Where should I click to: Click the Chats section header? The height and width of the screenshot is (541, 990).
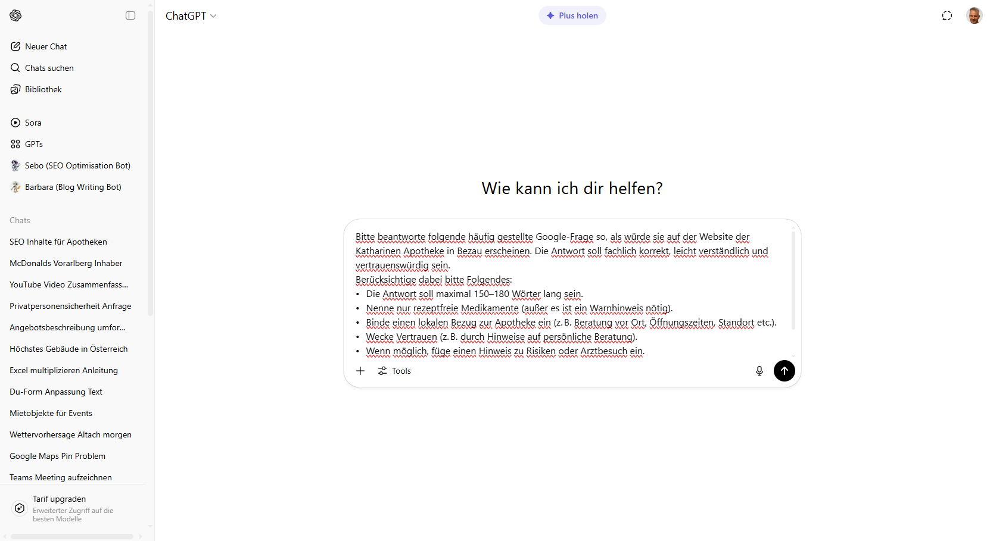20,220
